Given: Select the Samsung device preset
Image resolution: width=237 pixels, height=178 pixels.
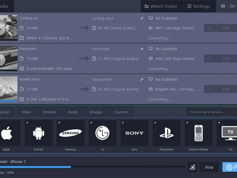Looking at the screenshot, I should click(x=71, y=133).
